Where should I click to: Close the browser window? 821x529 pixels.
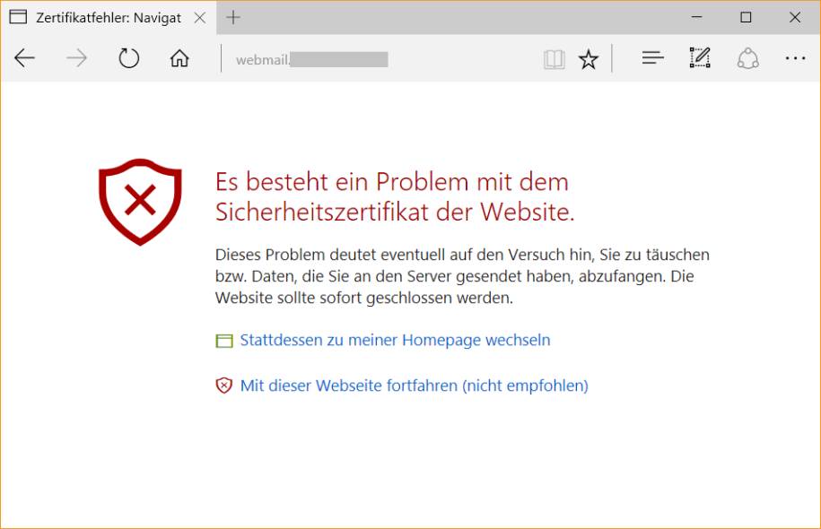(x=795, y=17)
